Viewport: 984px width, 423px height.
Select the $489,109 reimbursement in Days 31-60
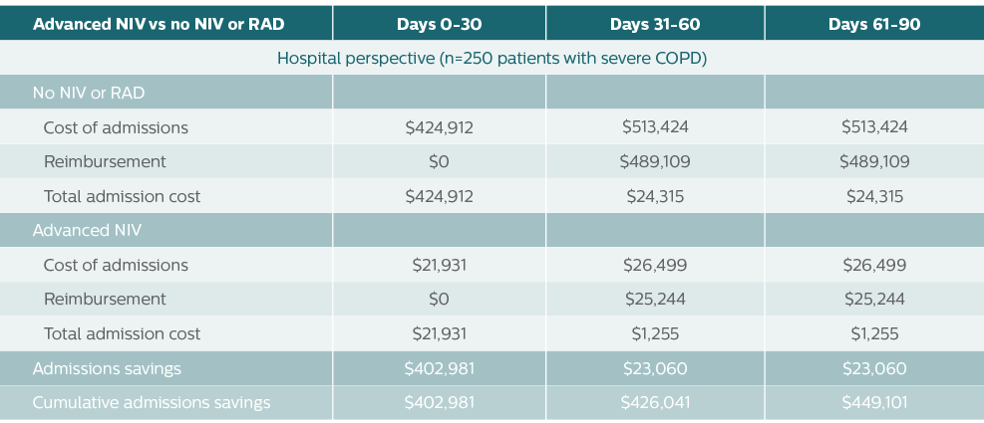(x=655, y=161)
